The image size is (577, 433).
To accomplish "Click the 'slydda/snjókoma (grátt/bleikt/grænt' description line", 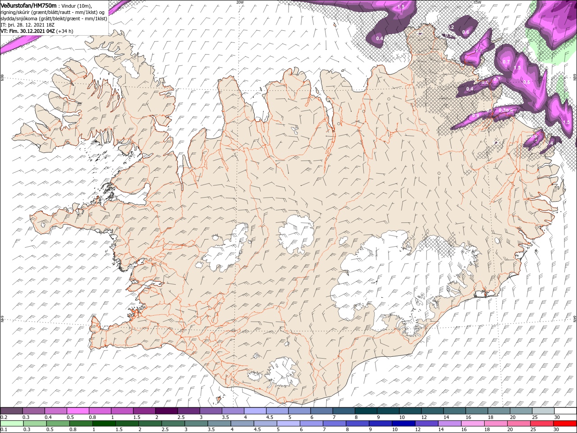I will [54, 18].
